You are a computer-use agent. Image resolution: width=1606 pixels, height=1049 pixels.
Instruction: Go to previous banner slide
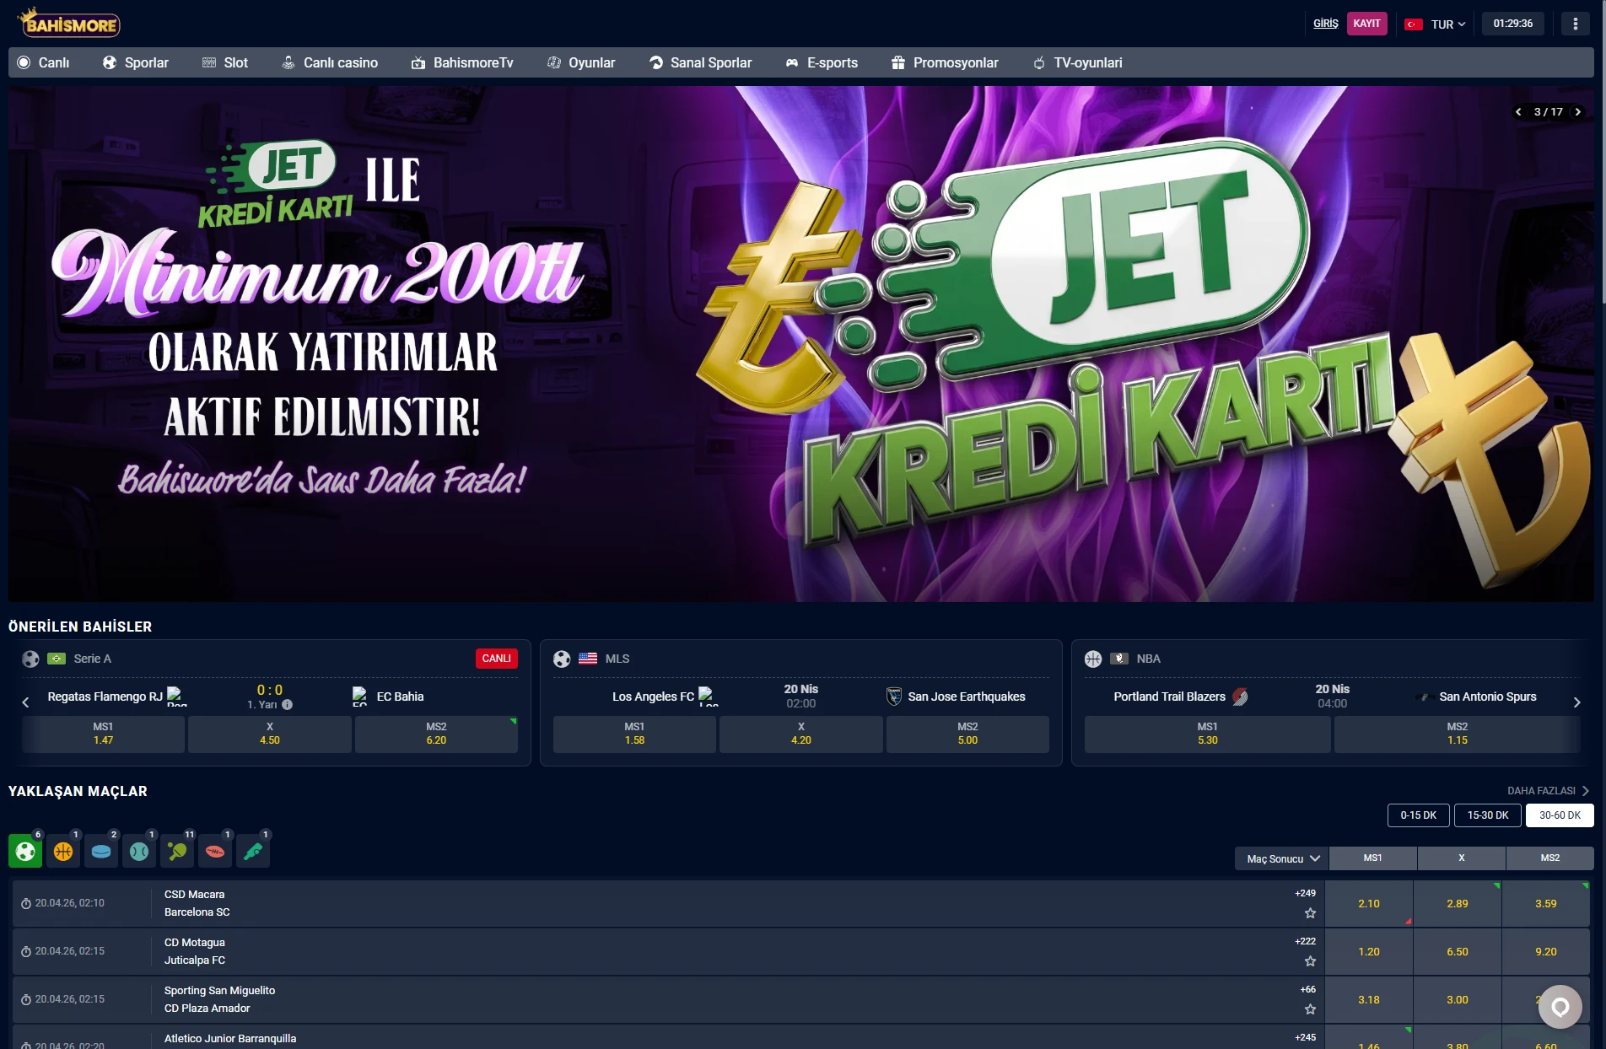[x=1518, y=111]
